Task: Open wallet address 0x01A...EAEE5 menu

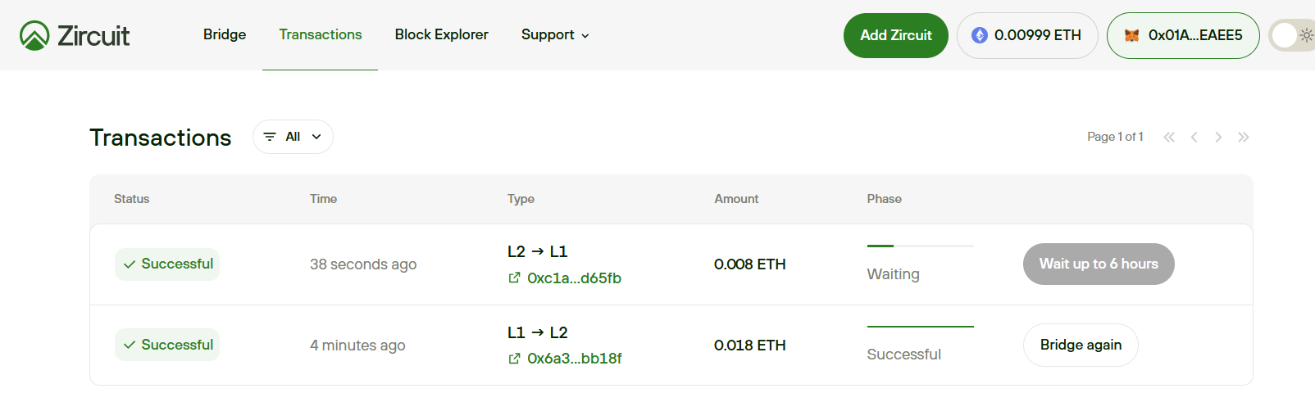Action: coord(1183,35)
